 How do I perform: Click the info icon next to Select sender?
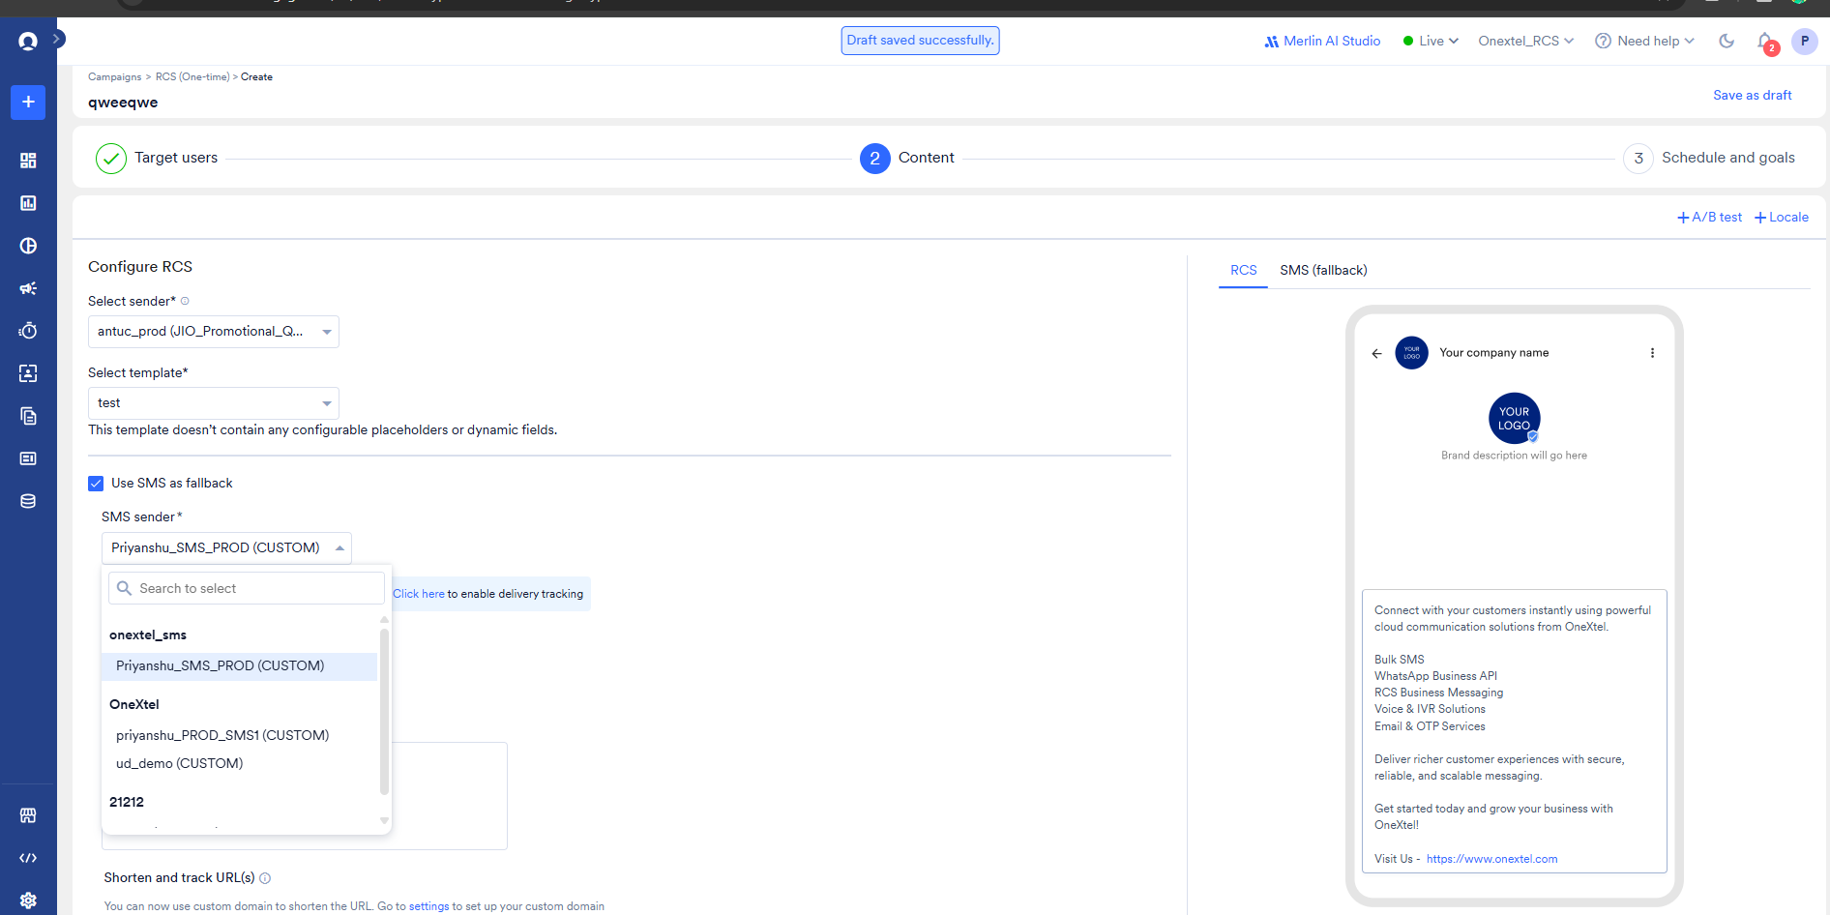[x=185, y=301]
